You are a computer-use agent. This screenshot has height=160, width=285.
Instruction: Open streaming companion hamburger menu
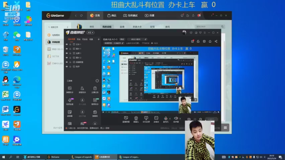(204, 33)
